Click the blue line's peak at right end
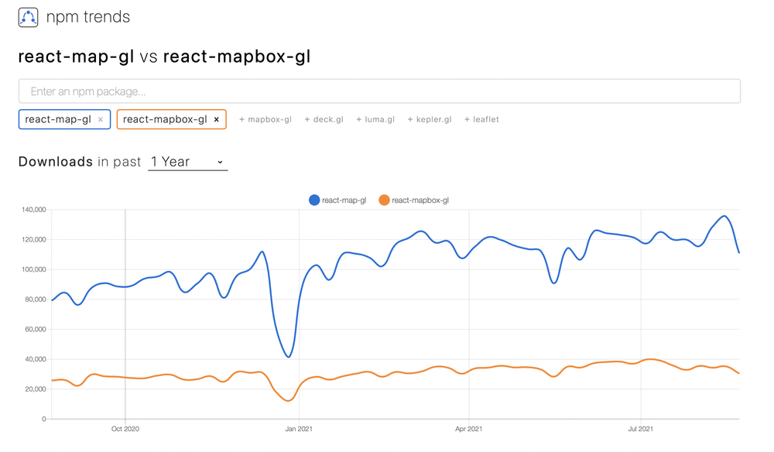774x452 pixels. [x=724, y=217]
